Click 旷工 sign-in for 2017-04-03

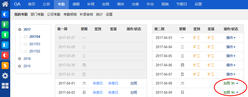pyautogui.click(x=197, y=38)
